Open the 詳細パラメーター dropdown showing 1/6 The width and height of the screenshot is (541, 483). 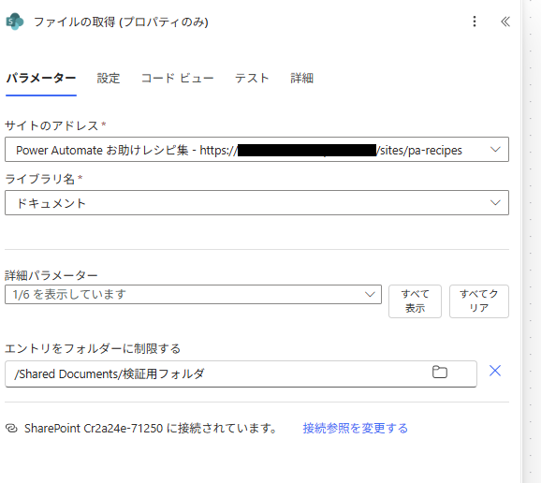193,294
